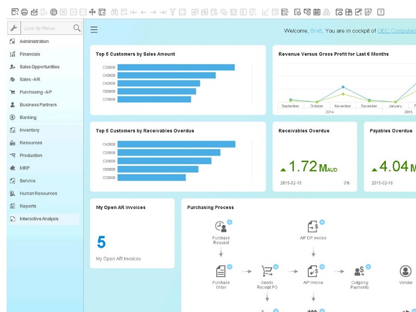Open the calendar icon in the toolbar
This screenshot has width=416, height=312.
tap(317, 12)
